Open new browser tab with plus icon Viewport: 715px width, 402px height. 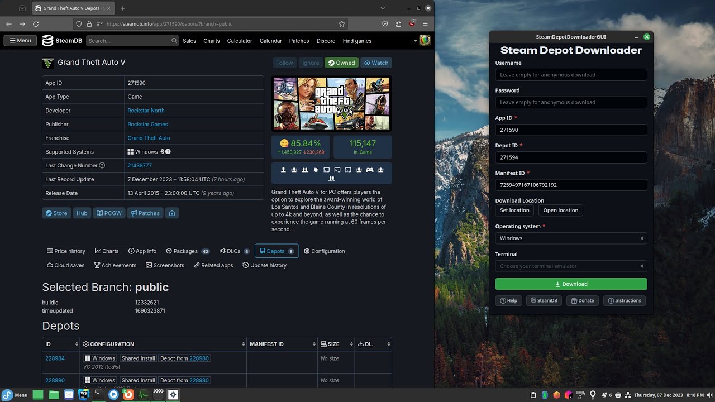coord(123,8)
